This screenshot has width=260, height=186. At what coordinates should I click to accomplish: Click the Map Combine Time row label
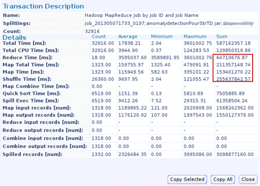pos(36,87)
